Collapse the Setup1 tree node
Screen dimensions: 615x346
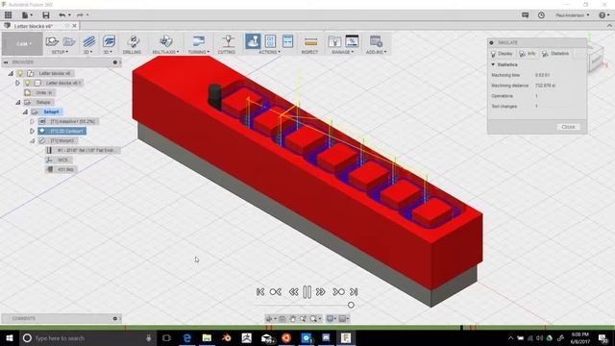tap(25, 111)
